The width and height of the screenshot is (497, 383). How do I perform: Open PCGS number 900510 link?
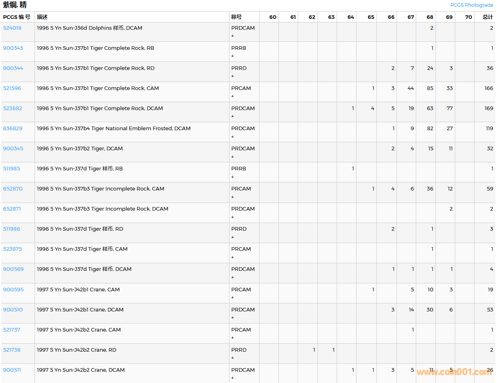pyautogui.click(x=13, y=310)
